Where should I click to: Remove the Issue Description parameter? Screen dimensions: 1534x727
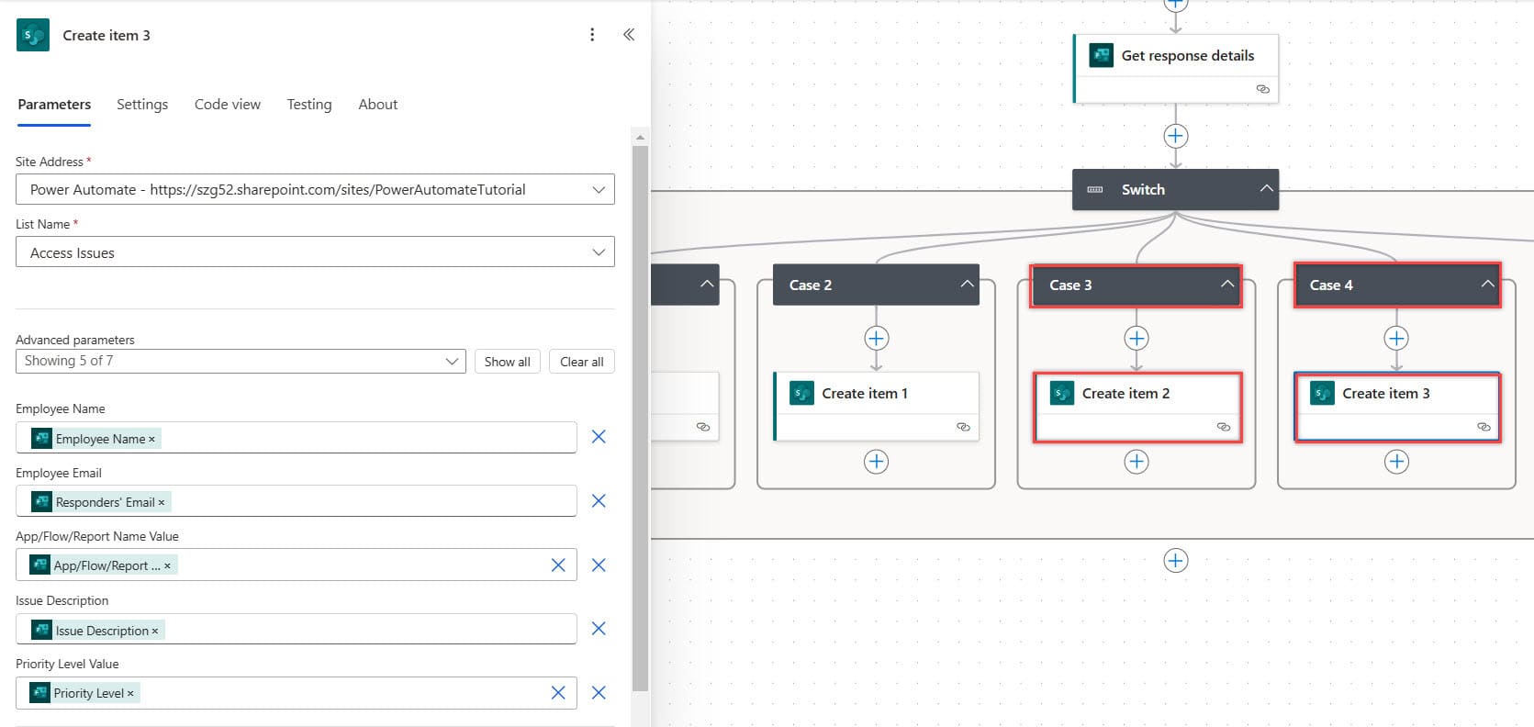point(599,629)
